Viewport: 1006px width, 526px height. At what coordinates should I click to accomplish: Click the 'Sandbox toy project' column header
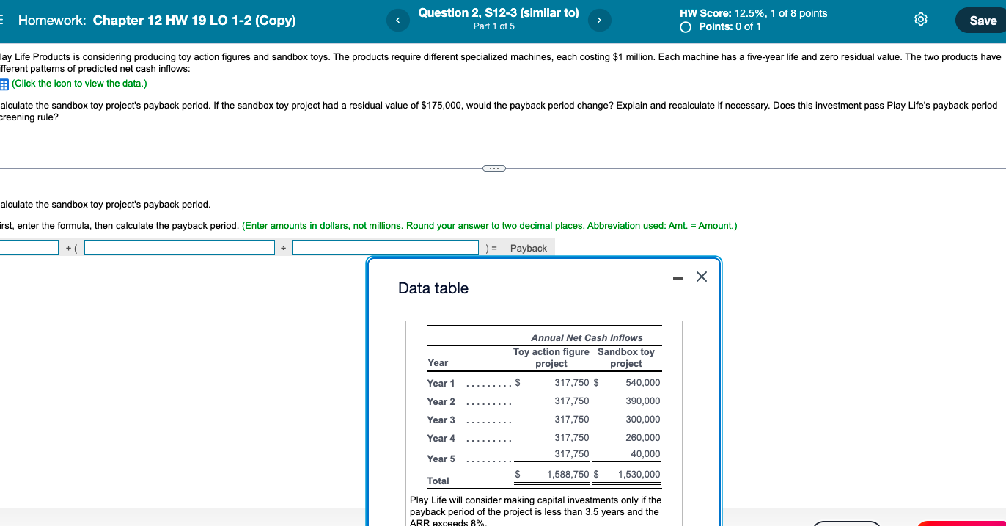[x=626, y=358]
